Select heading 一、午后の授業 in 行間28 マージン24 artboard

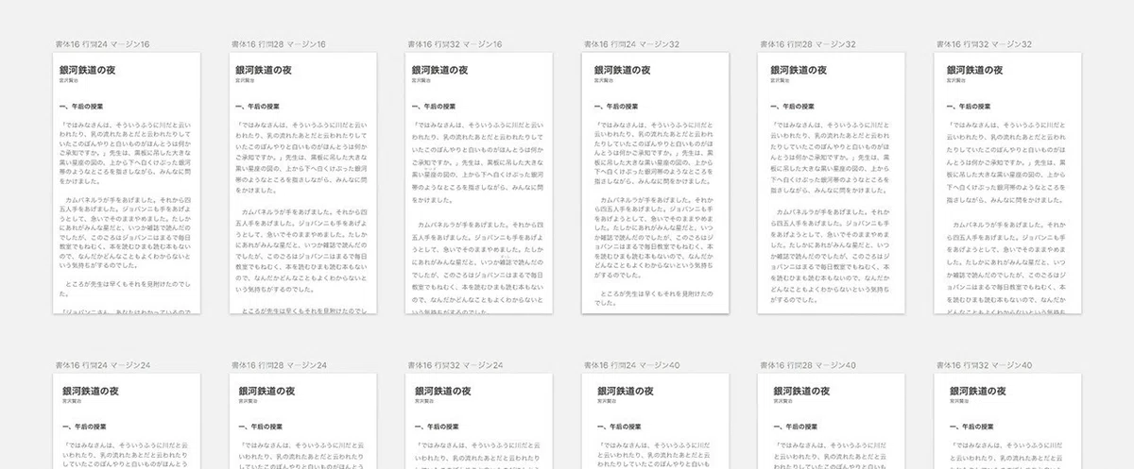(261, 427)
